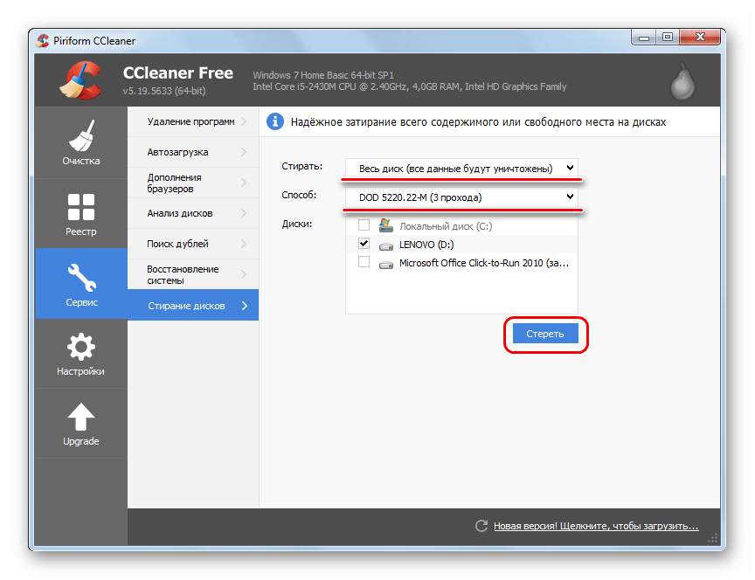Uncheck the LENOVO (D:) drive checkbox

coord(364,244)
